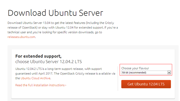
Task: Open the releases.ubuntu.com link
Action: (21, 37)
